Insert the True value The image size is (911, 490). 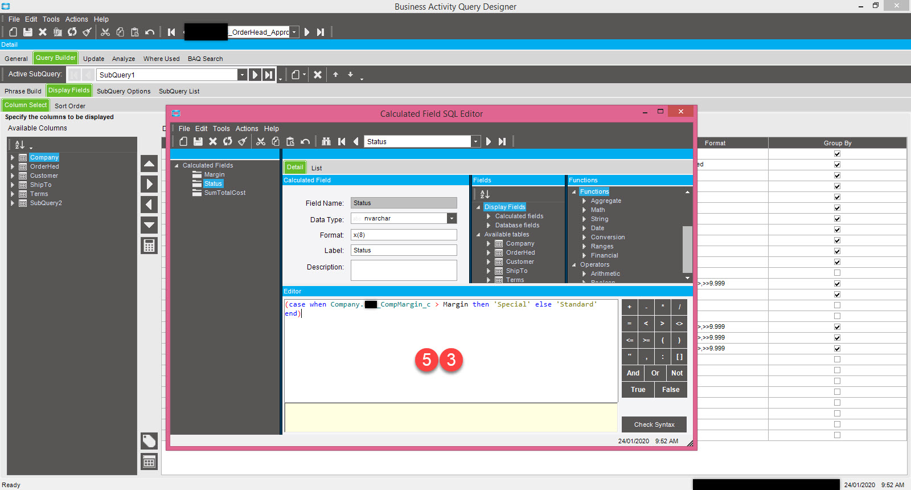pos(638,390)
